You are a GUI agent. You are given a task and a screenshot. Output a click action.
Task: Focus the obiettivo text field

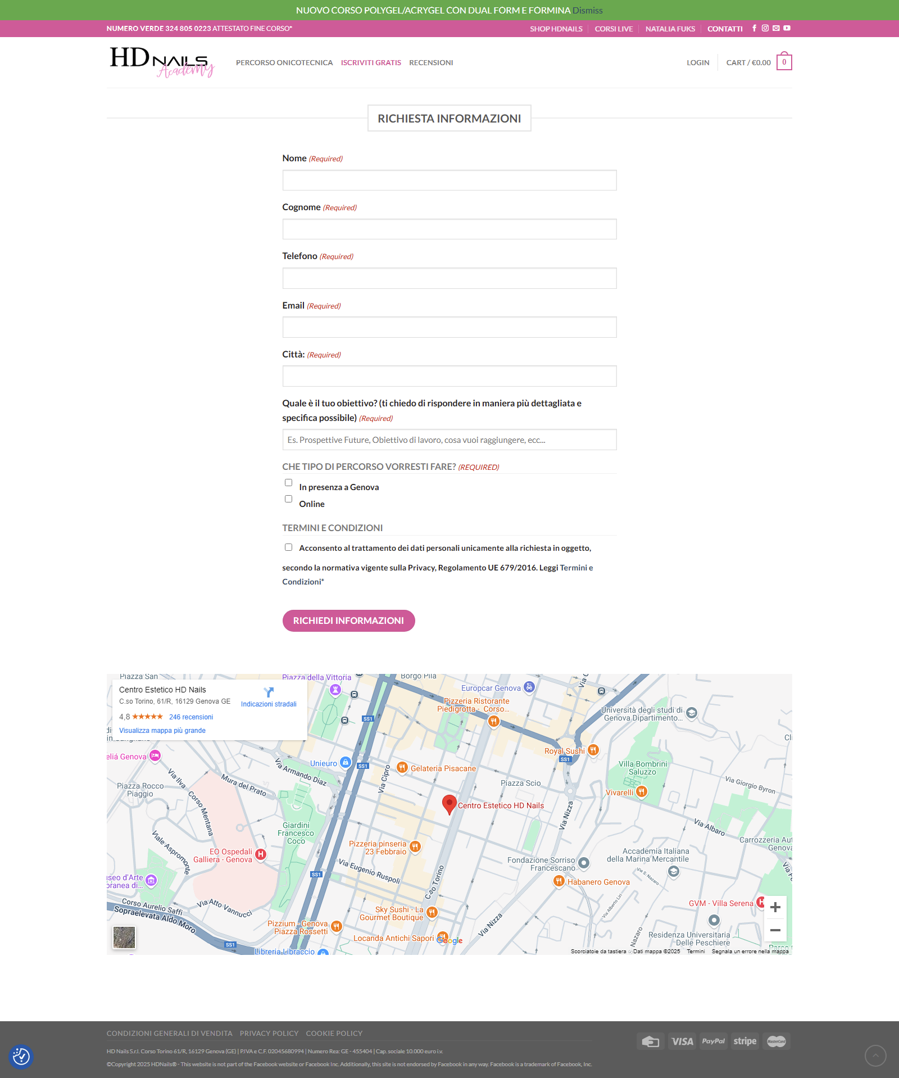click(449, 440)
